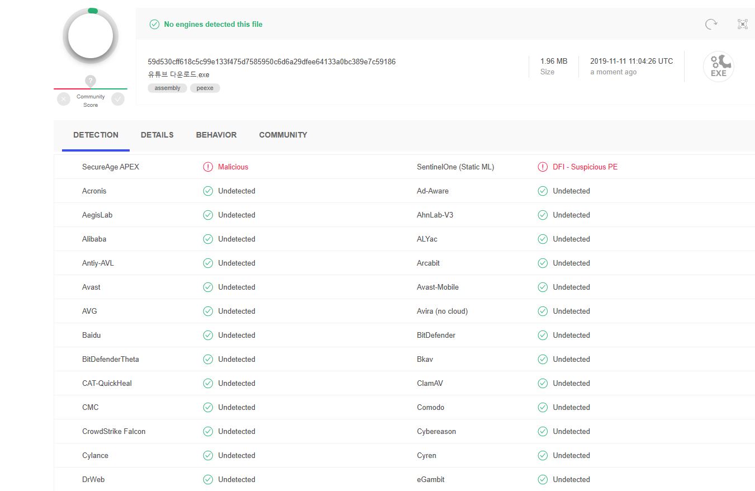Click the Avast-Mobile undetected check icon

[543, 287]
